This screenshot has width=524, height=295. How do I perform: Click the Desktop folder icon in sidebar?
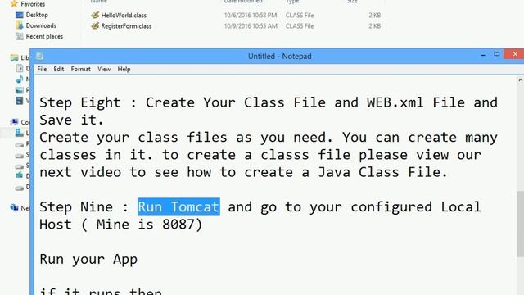[20, 15]
